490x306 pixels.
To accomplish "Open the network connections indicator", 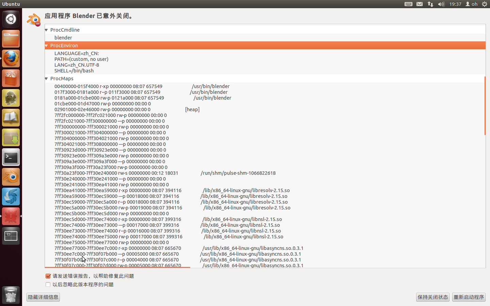I will click(x=430, y=4).
